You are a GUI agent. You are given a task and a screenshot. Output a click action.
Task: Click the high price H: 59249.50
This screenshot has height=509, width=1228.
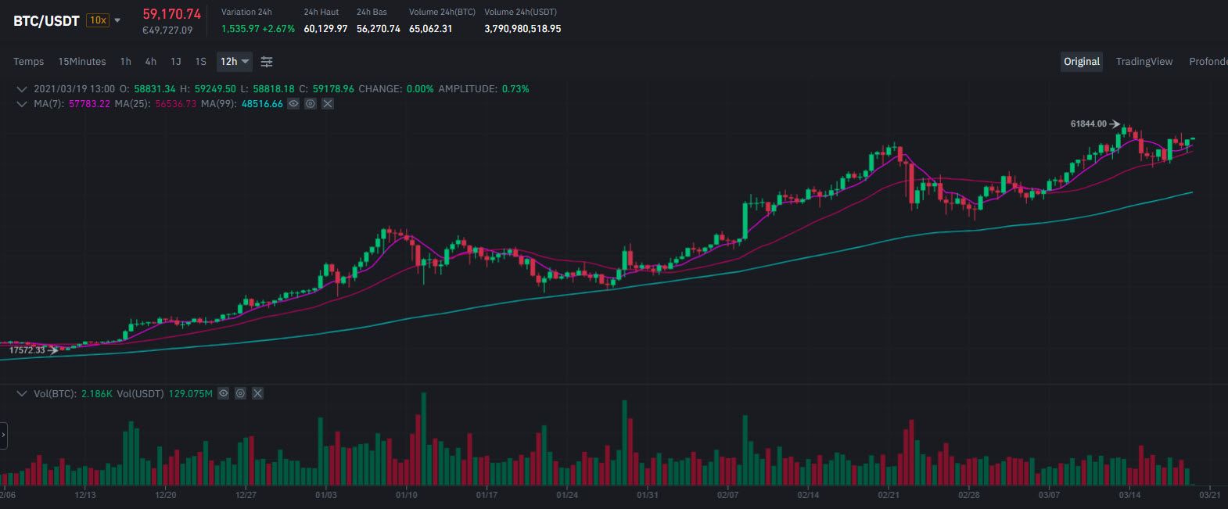click(208, 89)
